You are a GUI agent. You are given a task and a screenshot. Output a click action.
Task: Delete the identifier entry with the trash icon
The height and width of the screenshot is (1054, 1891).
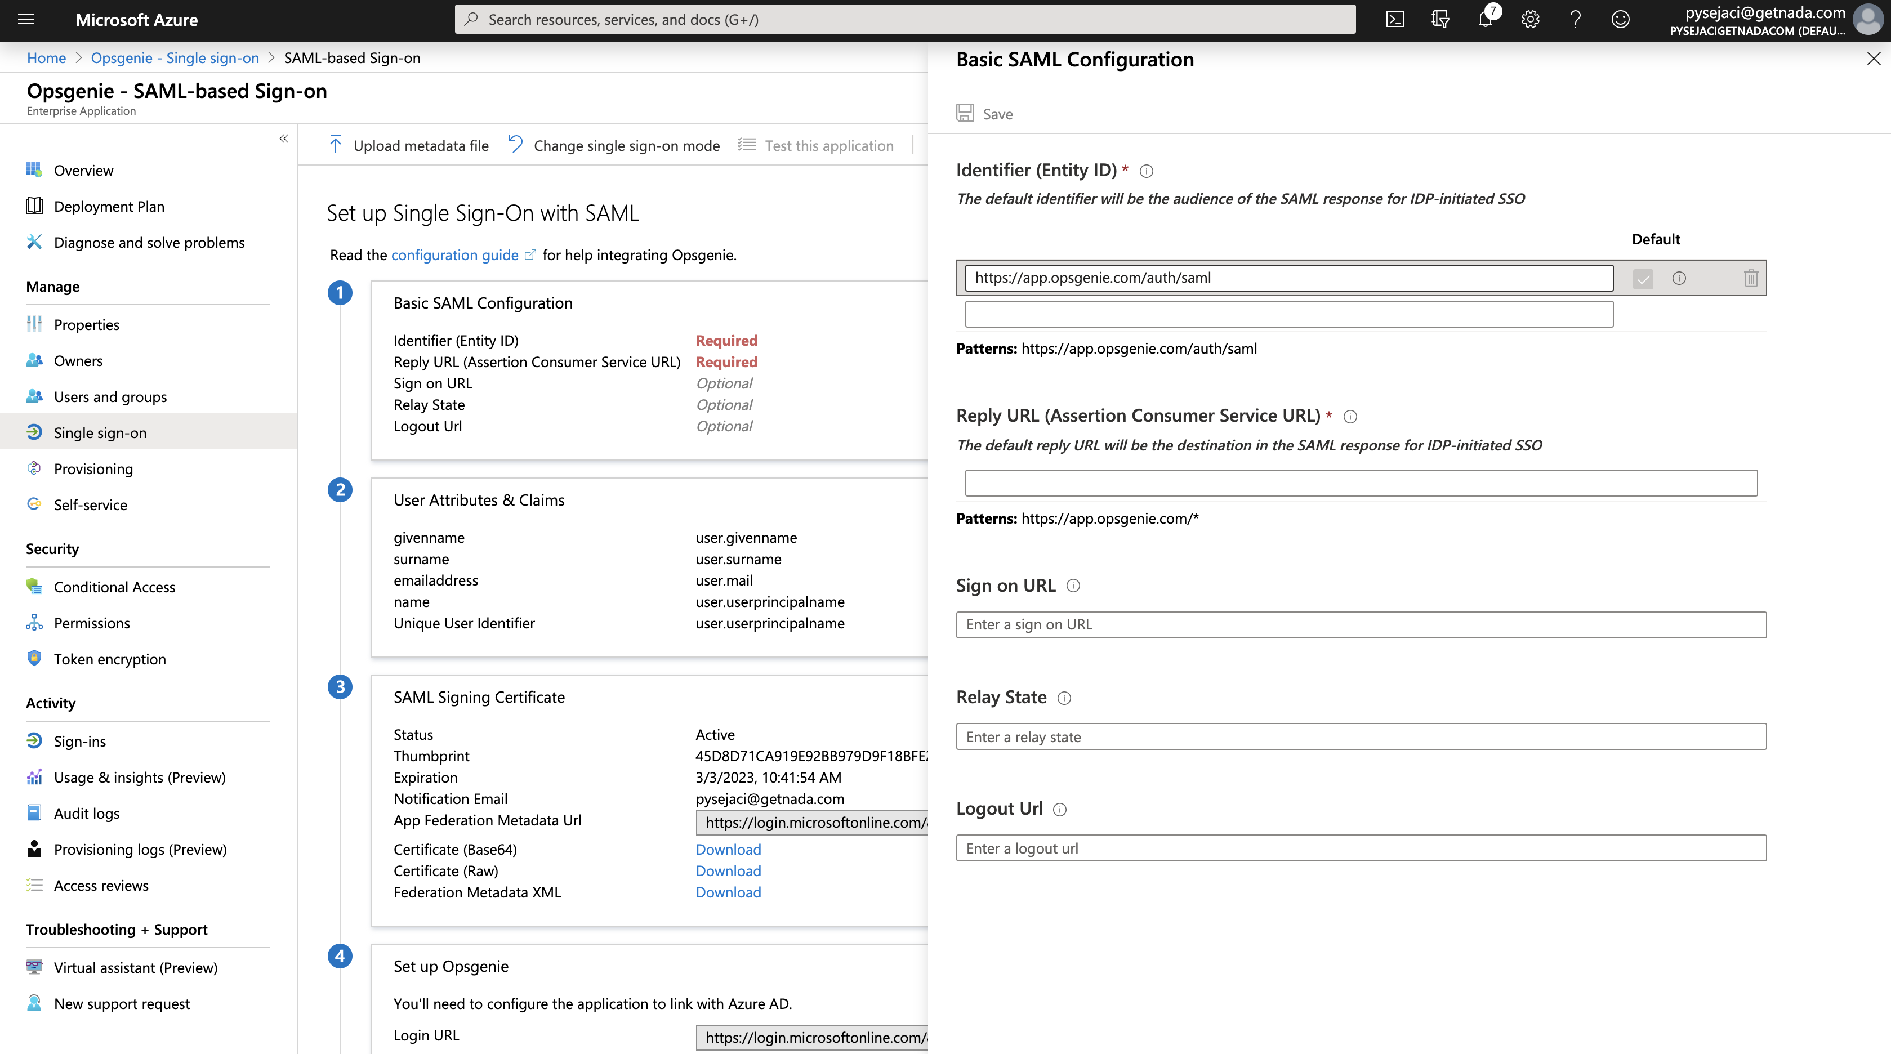pyautogui.click(x=1751, y=278)
